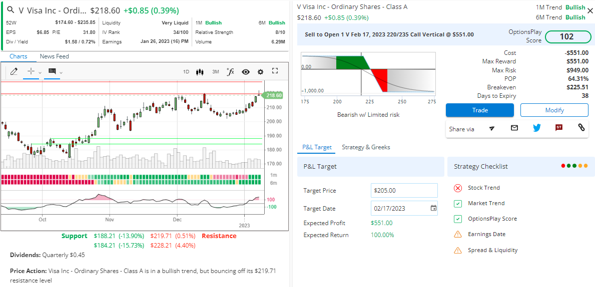Toggle chart visibility eye icon
The image size is (595, 287).
[x=246, y=71]
